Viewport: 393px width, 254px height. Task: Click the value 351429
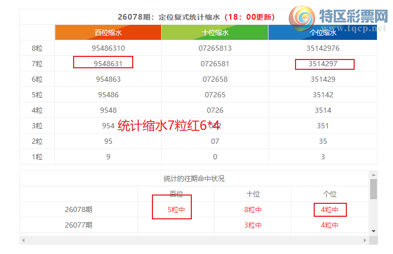323,79
